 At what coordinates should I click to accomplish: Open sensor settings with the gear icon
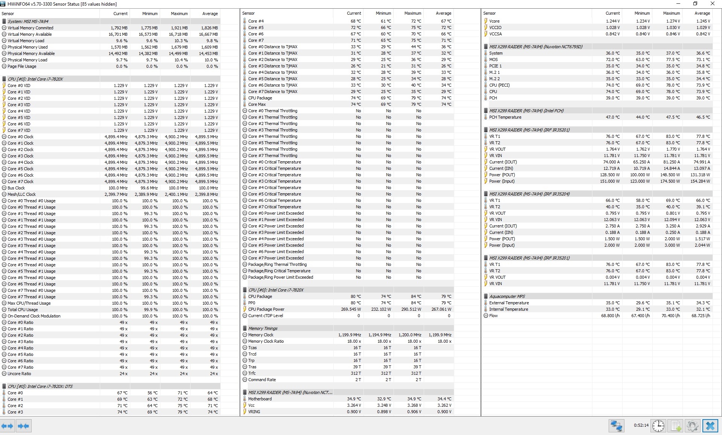[x=693, y=426]
